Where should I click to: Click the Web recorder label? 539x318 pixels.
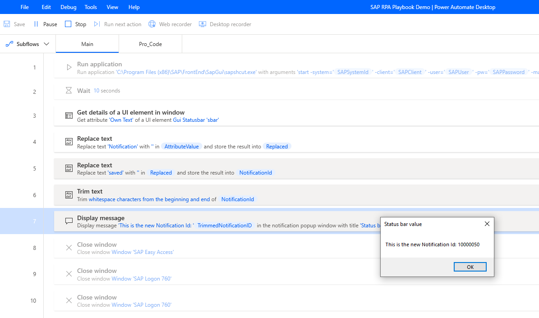click(x=175, y=24)
